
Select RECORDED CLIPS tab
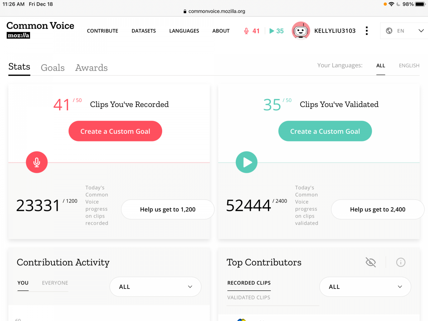(x=249, y=283)
